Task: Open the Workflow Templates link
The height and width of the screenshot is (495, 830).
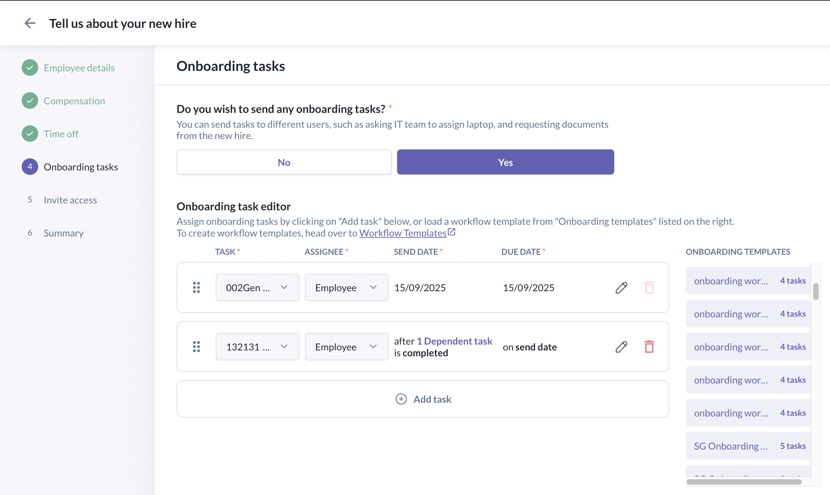Action: click(403, 233)
